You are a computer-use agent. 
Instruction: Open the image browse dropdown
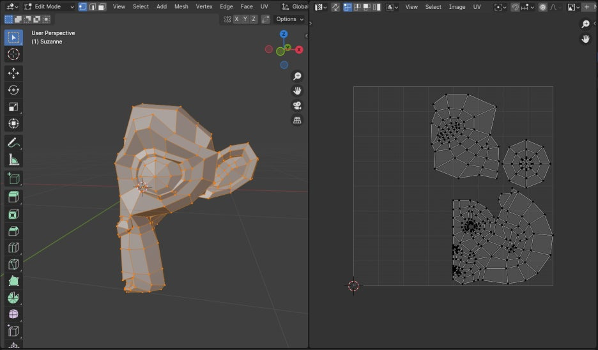[573, 7]
